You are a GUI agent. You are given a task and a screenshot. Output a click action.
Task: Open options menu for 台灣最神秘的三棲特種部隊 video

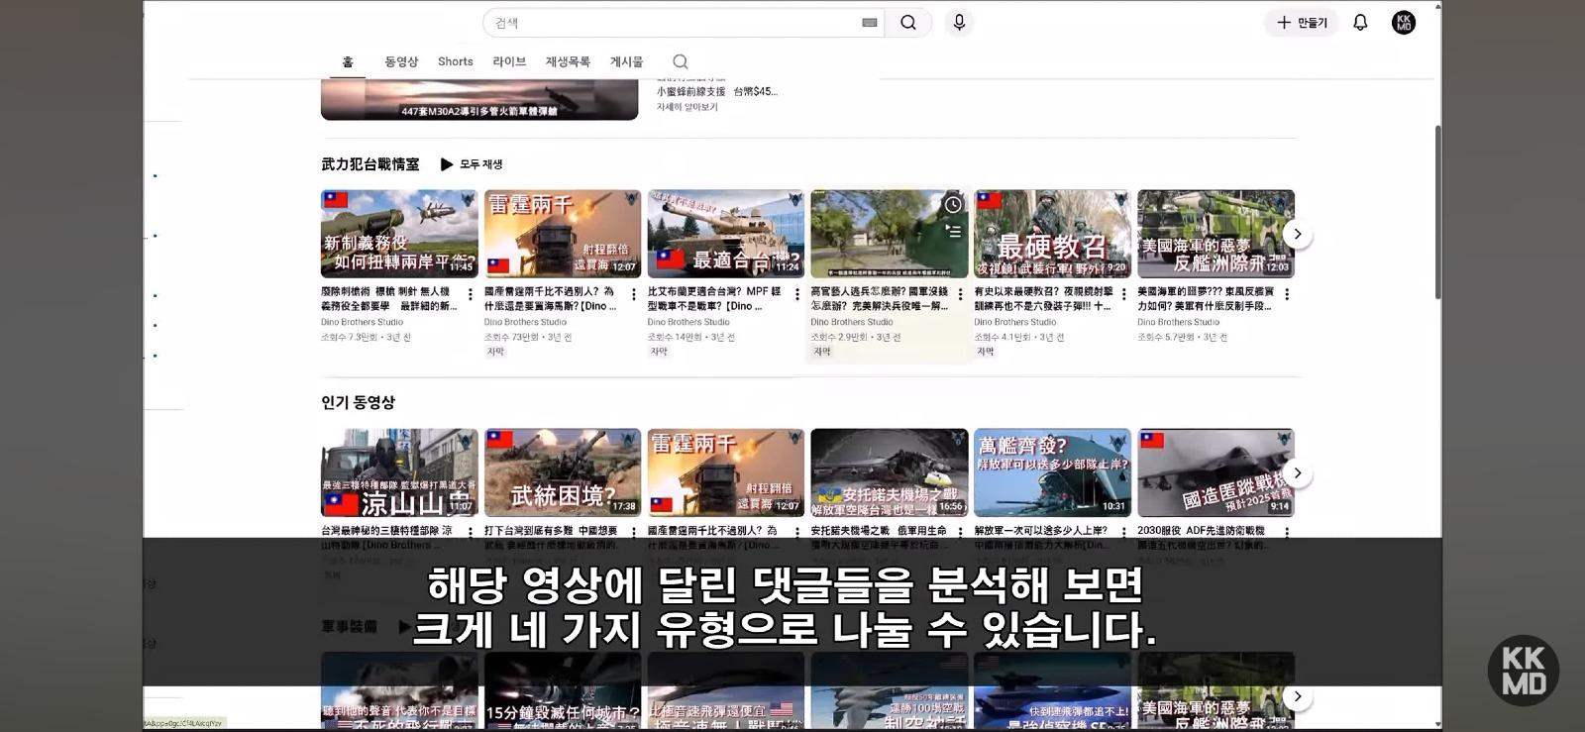pos(471,533)
